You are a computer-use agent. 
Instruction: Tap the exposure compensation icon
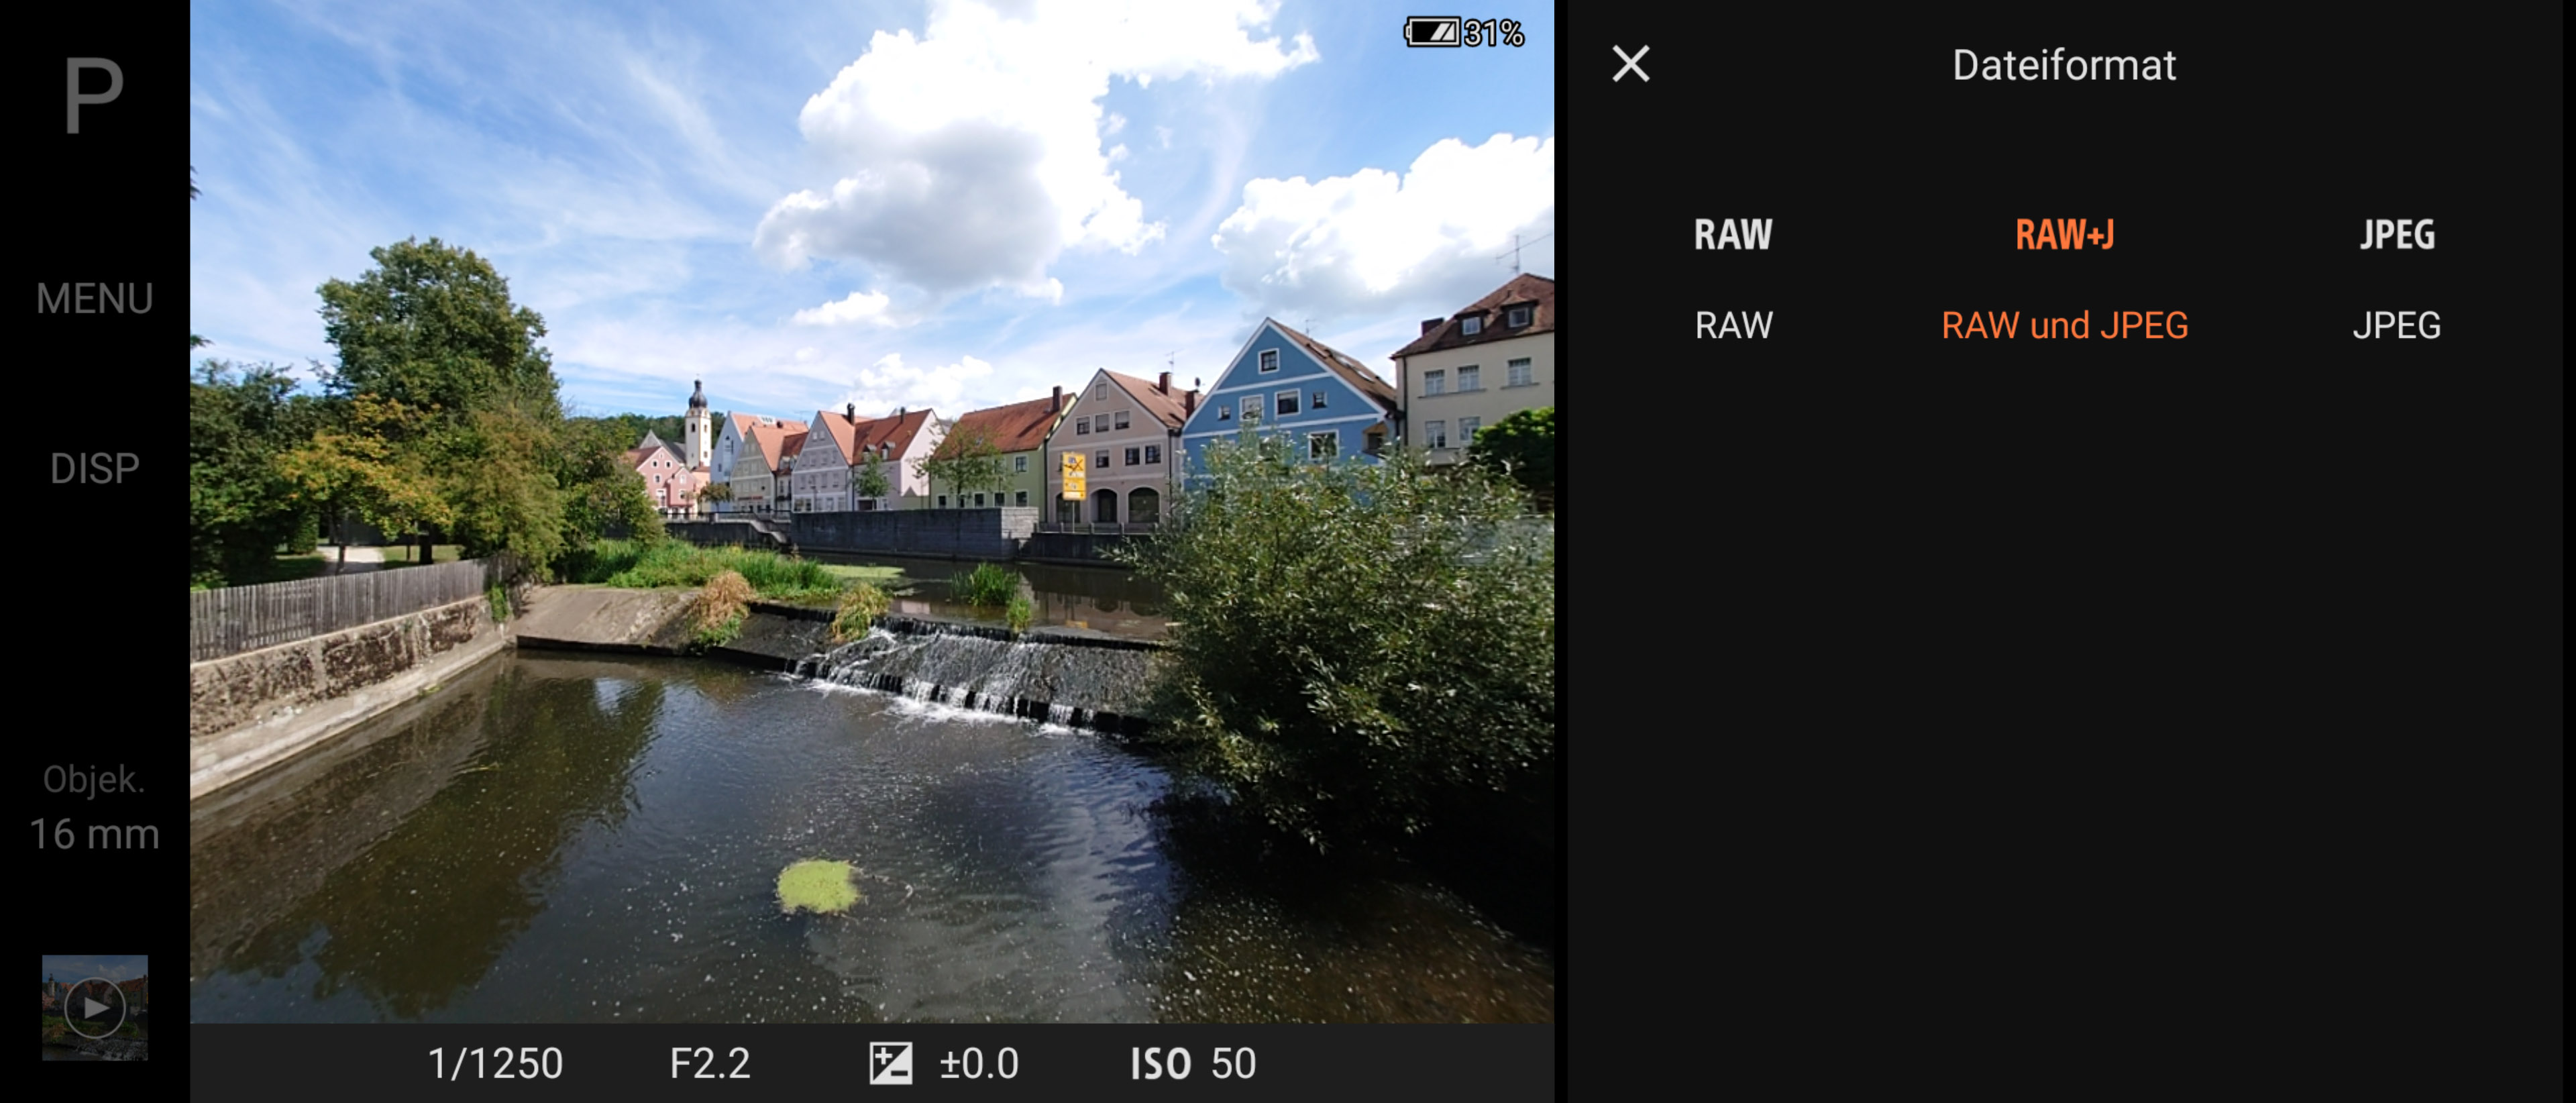click(890, 1063)
